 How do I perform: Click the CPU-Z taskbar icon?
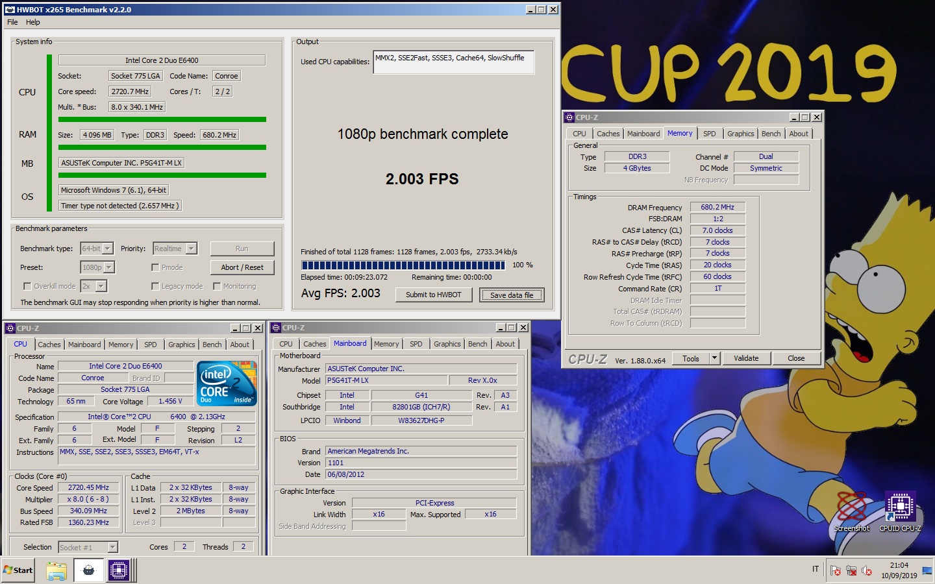(119, 570)
